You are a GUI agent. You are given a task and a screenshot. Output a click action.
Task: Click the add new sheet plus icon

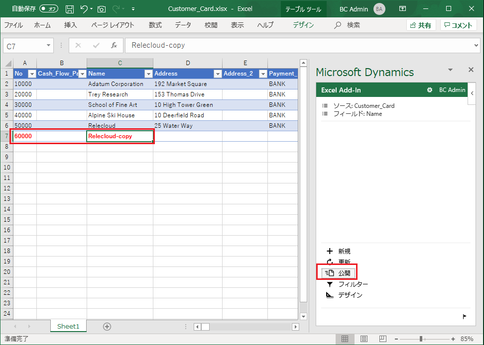(107, 327)
